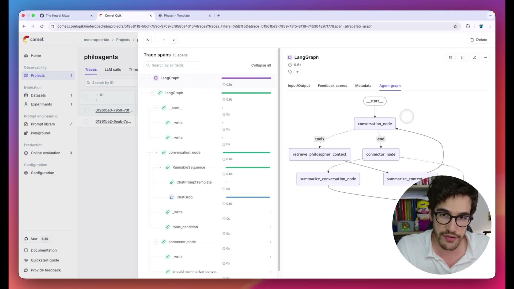Switch to the Metadata tab
This screenshot has height=289, width=514.
[363, 86]
